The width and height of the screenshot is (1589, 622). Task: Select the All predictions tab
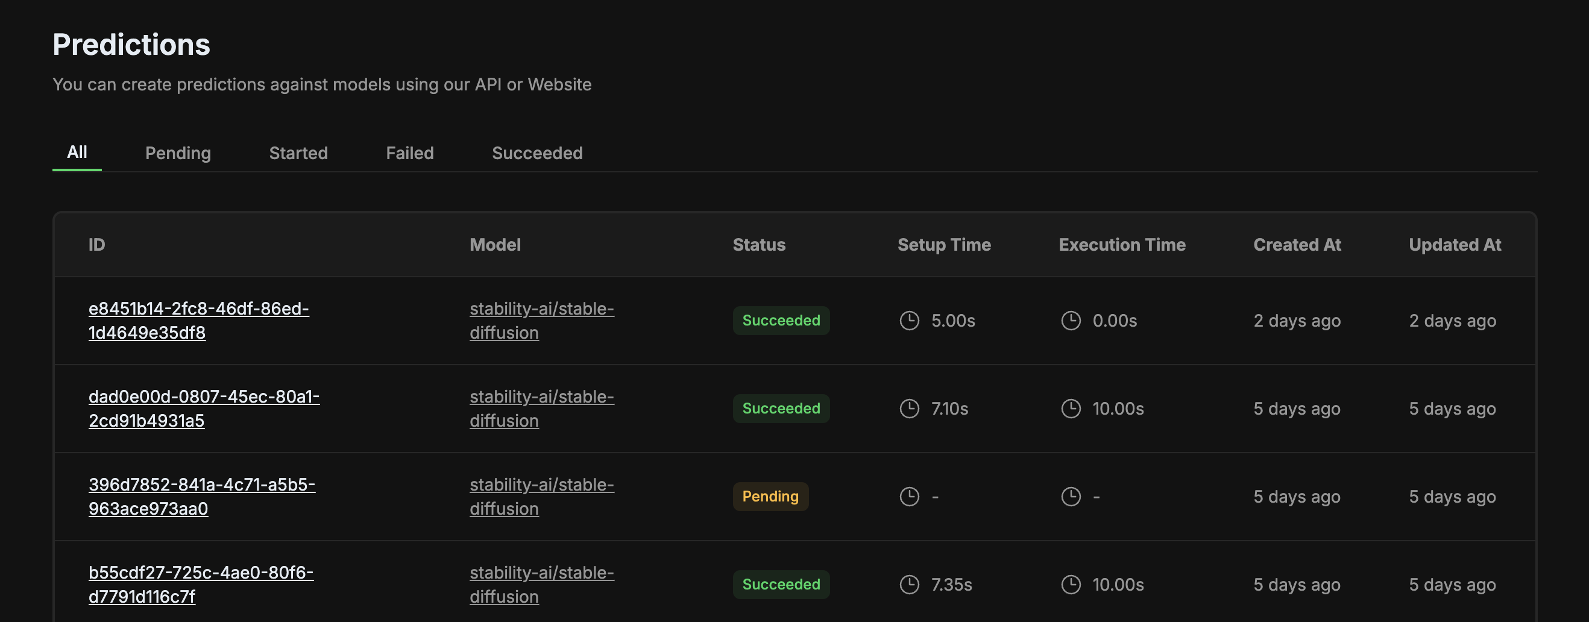point(77,152)
